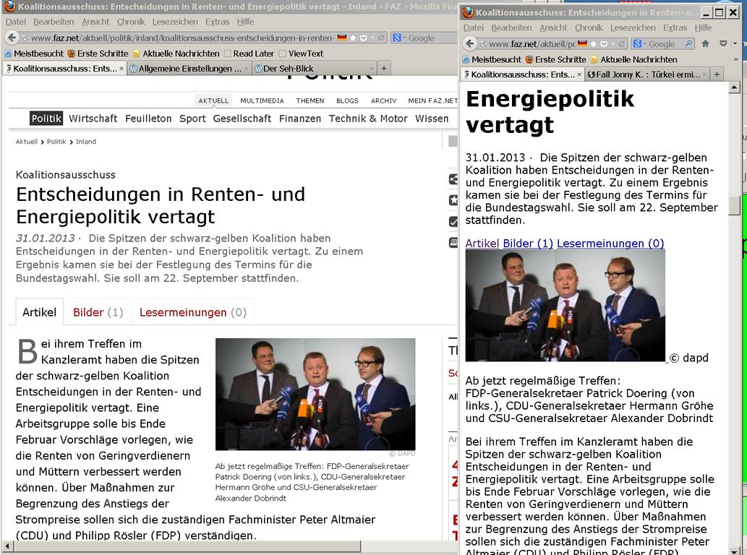Click the Read Later bookmark checkbox icon

point(228,53)
